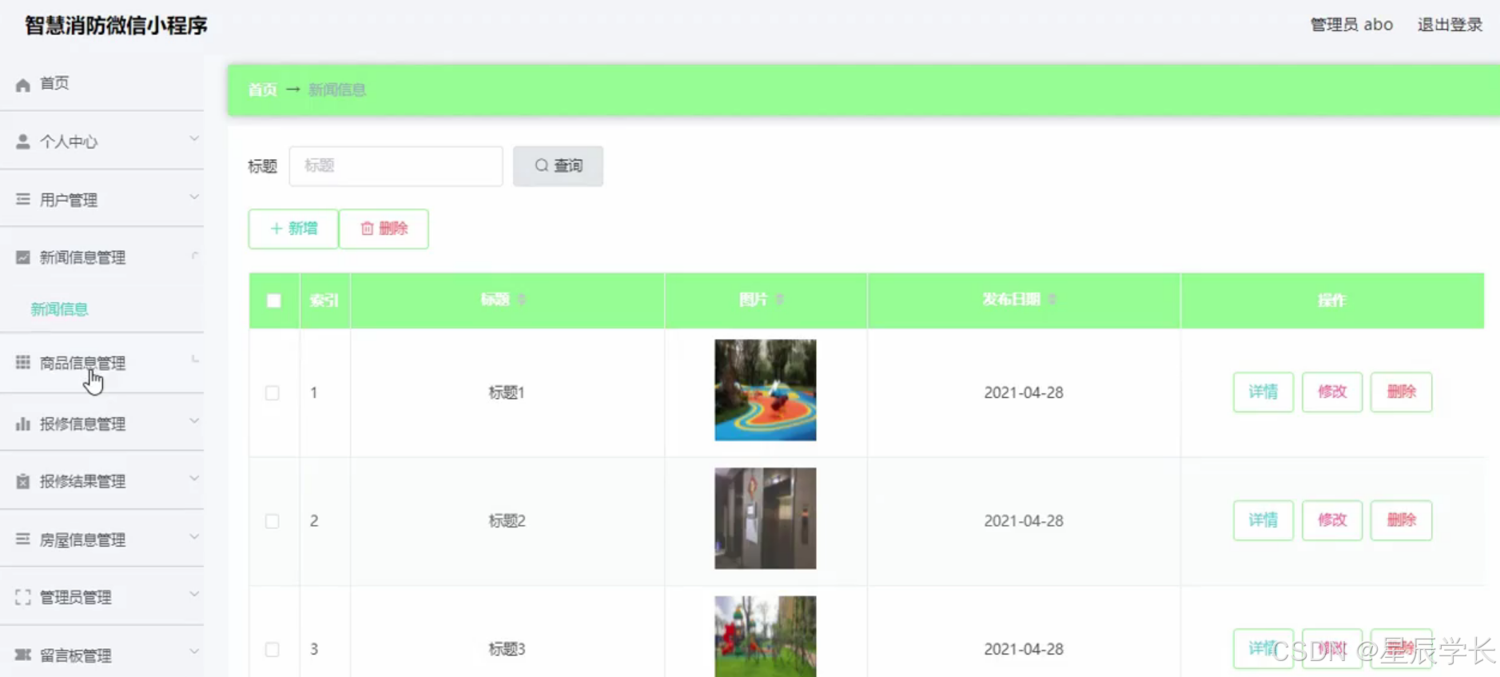
Task: Open the 首页 sidebar menu item
Action: [101, 83]
